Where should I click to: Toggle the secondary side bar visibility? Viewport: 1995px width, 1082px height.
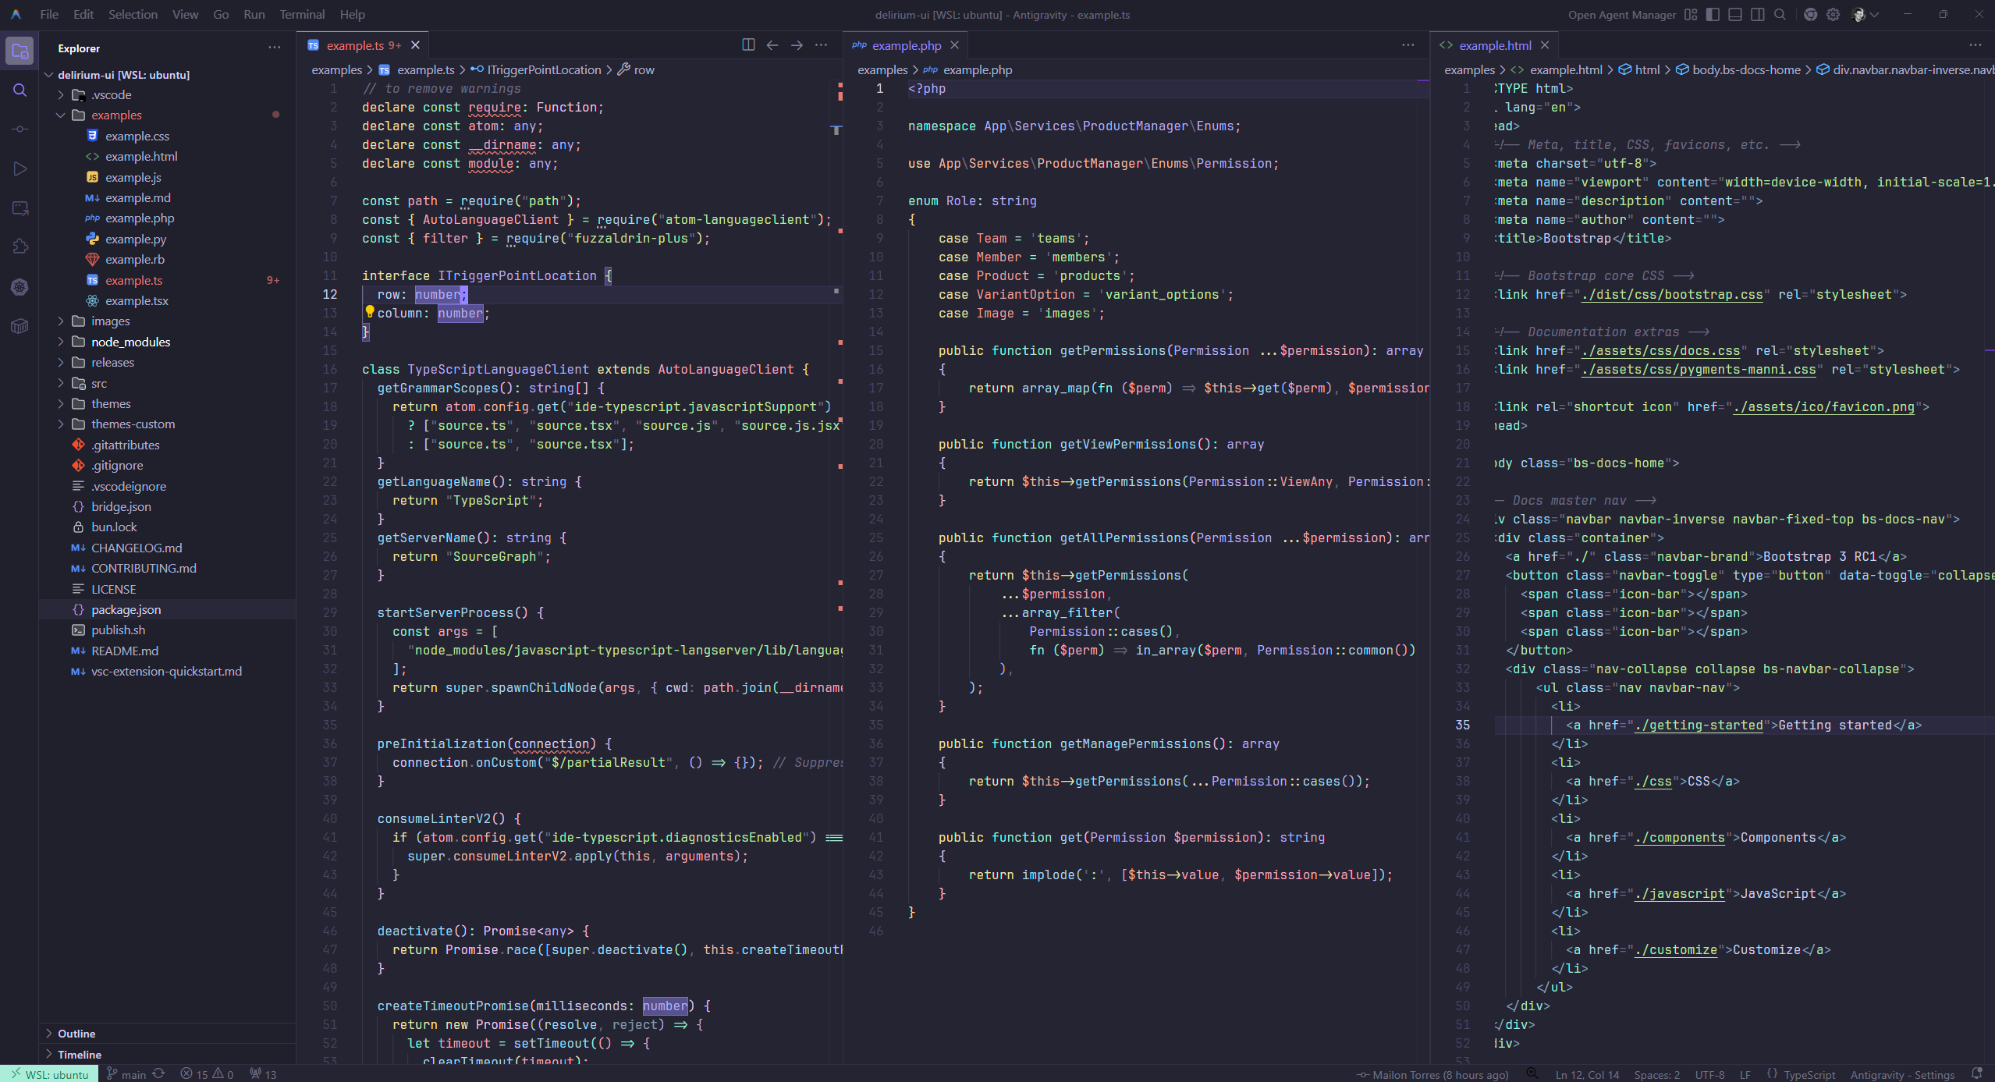click(1758, 15)
